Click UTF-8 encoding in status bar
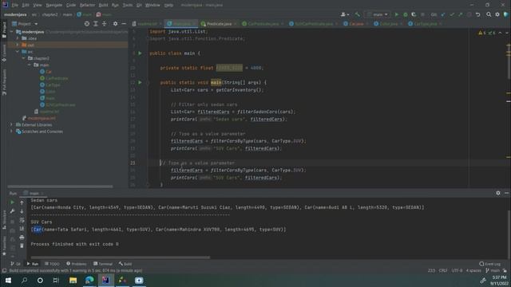 (x=457, y=270)
